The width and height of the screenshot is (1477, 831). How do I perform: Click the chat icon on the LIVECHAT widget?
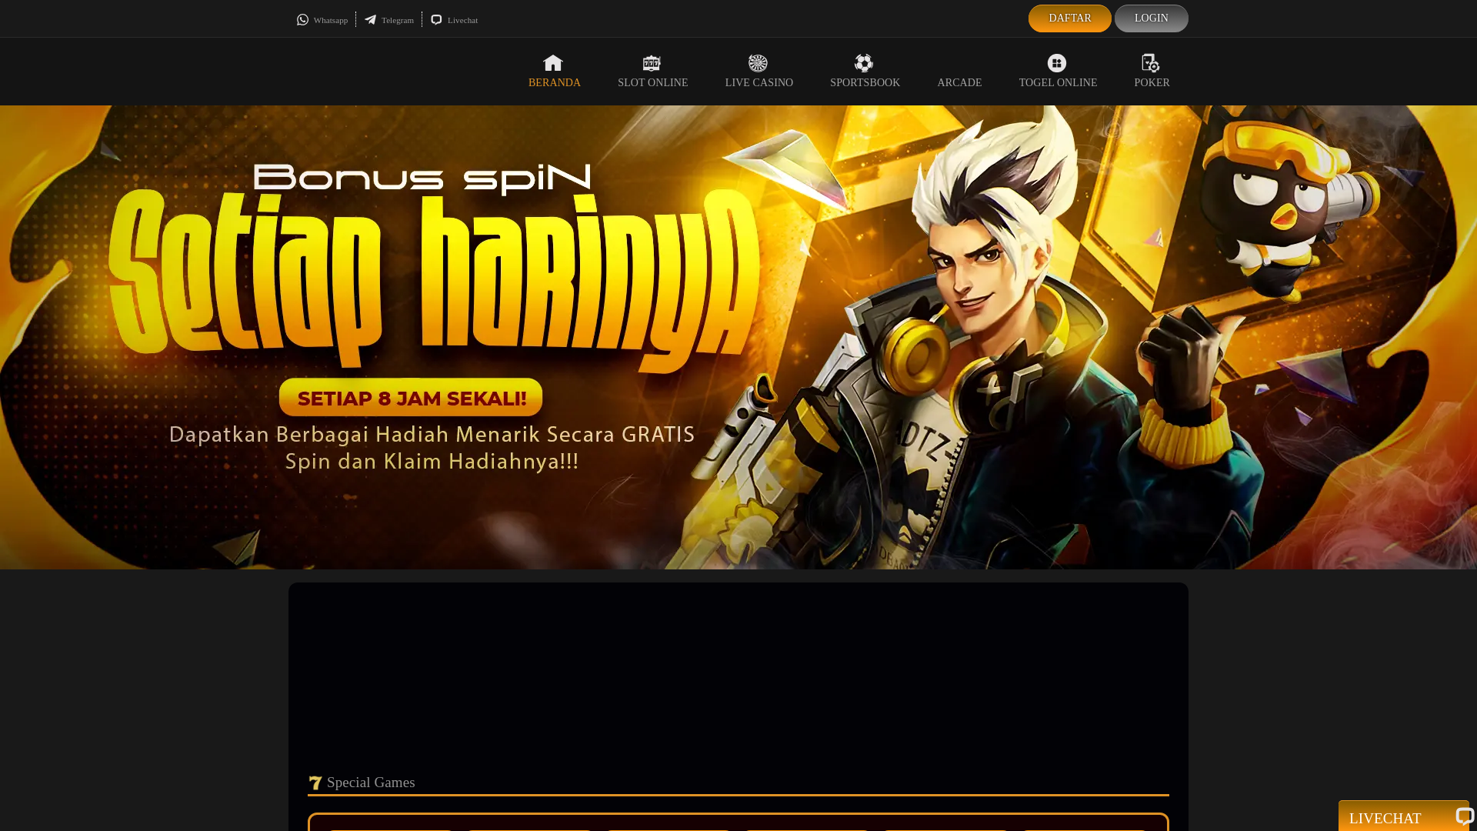coord(1465,816)
